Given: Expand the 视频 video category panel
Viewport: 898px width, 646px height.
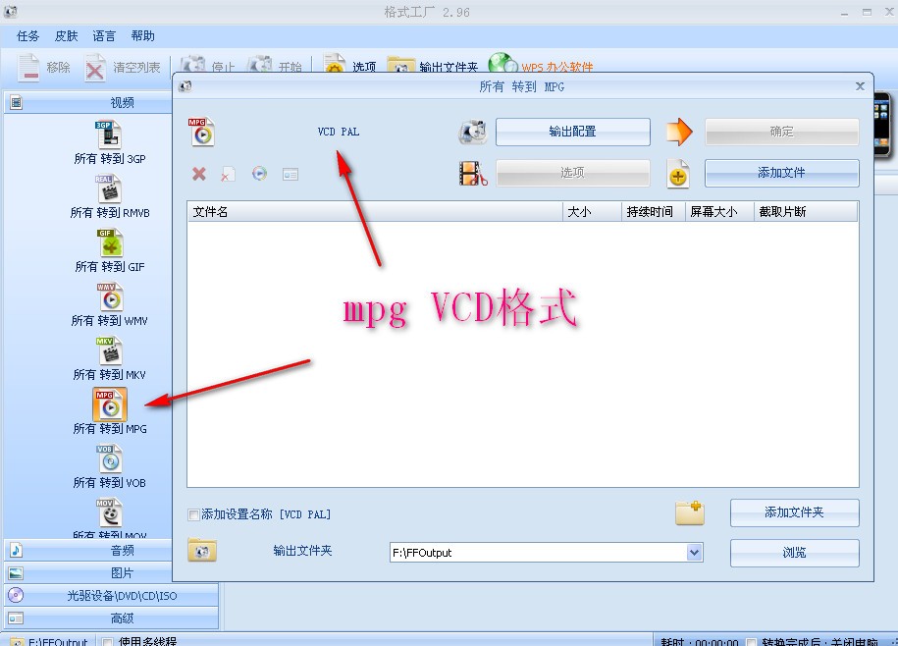Looking at the screenshot, I should [x=88, y=102].
